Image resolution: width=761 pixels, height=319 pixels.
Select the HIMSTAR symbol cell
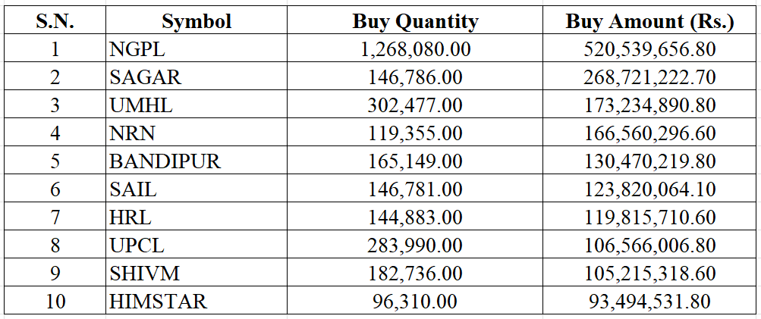pyautogui.click(x=158, y=302)
